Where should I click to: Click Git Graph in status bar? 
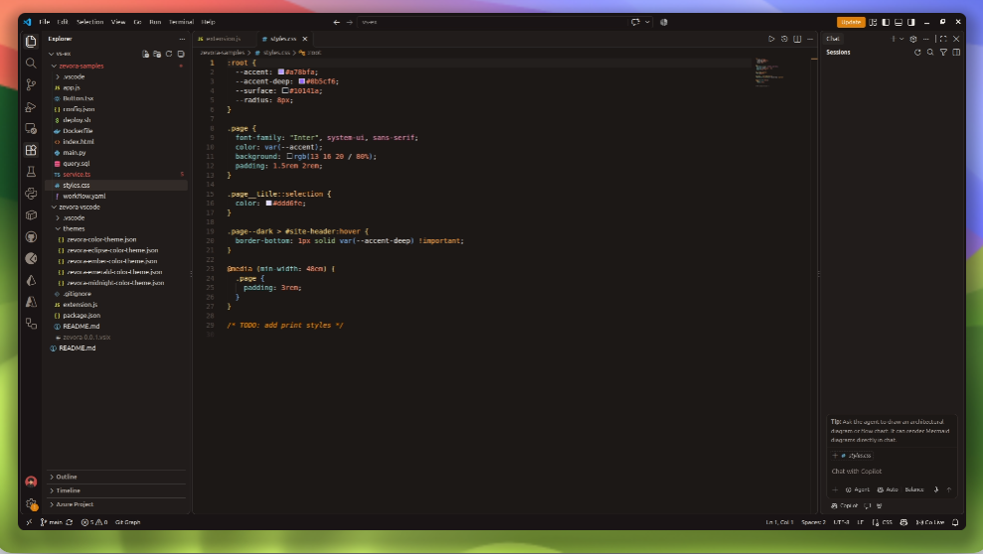(x=127, y=522)
